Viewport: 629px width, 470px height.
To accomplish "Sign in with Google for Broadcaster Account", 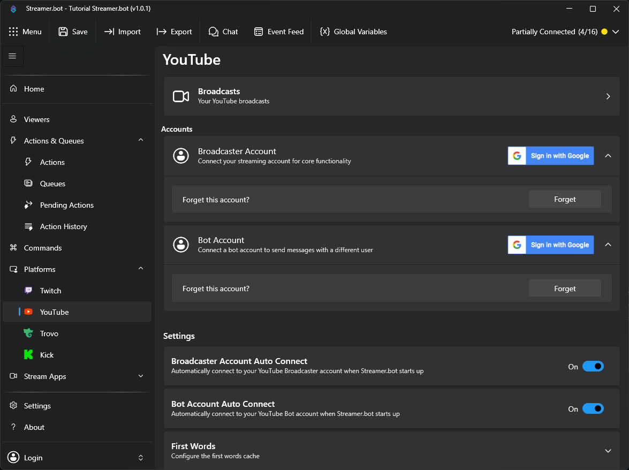I will (550, 156).
